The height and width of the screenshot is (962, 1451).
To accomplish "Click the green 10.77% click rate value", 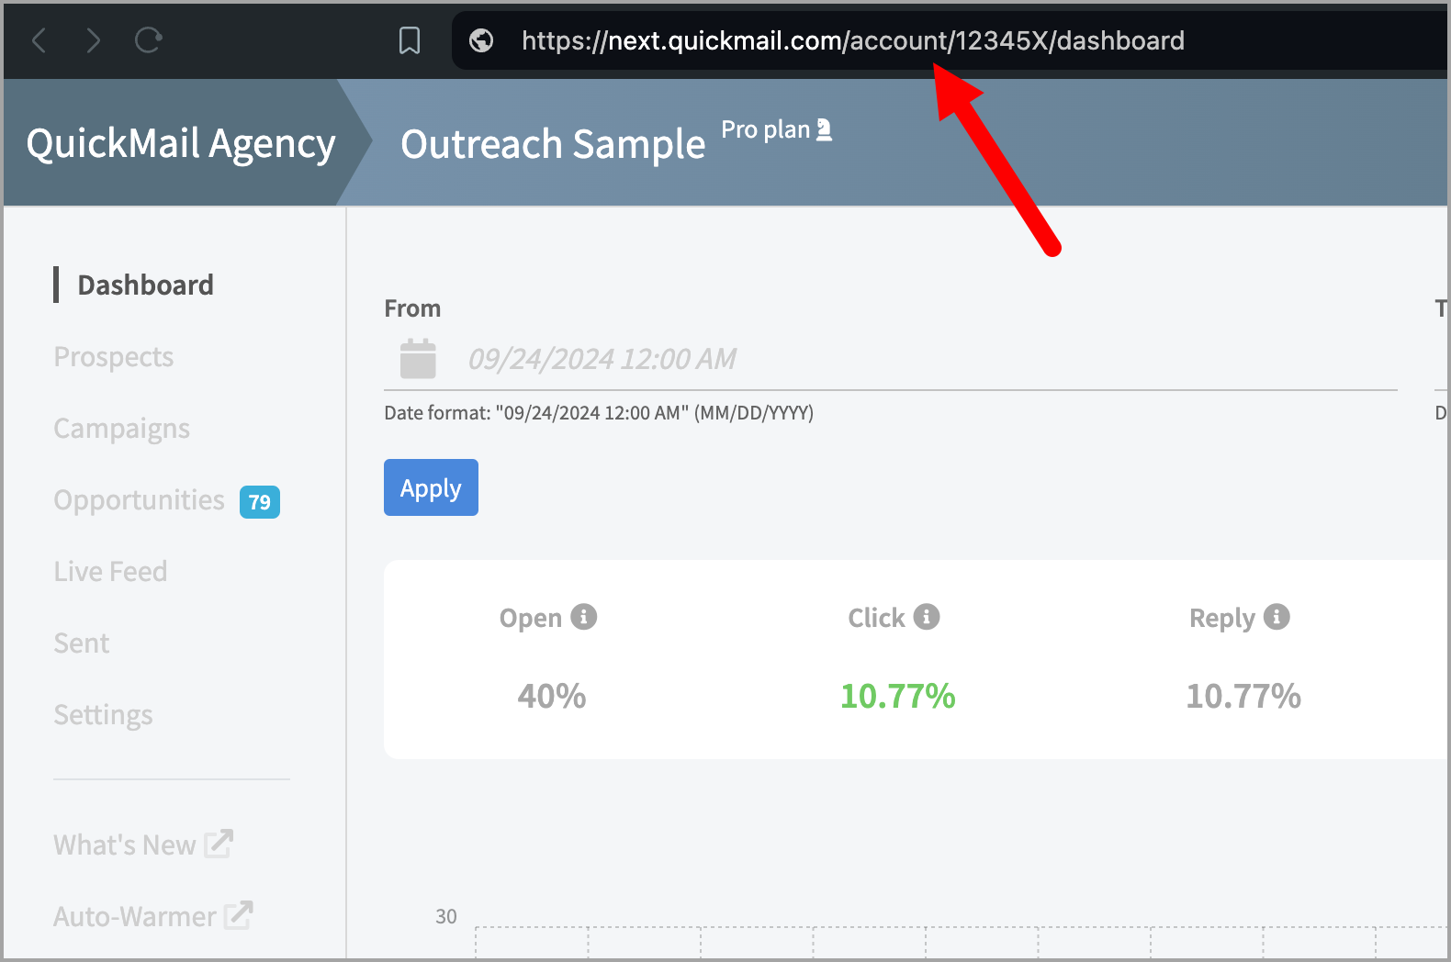I will click(898, 696).
